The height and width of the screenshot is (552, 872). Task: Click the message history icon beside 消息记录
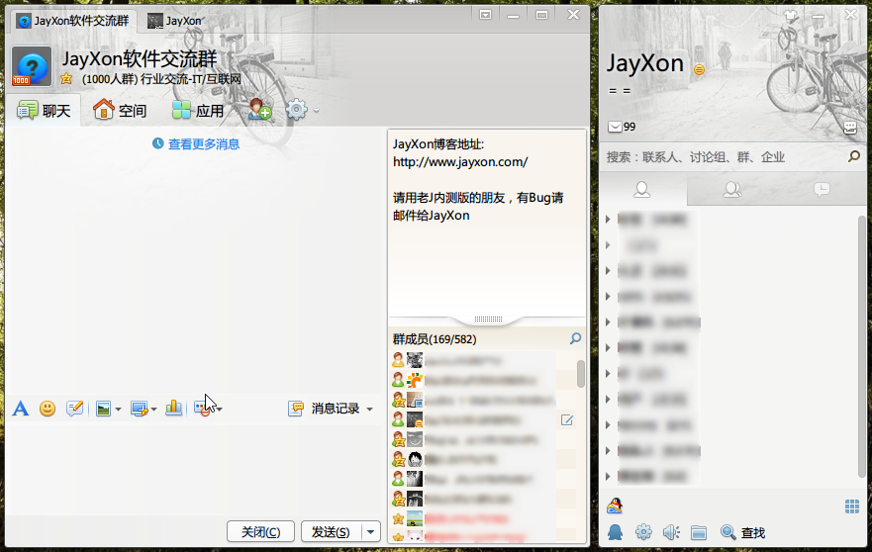pyautogui.click(x=296, y=409)
